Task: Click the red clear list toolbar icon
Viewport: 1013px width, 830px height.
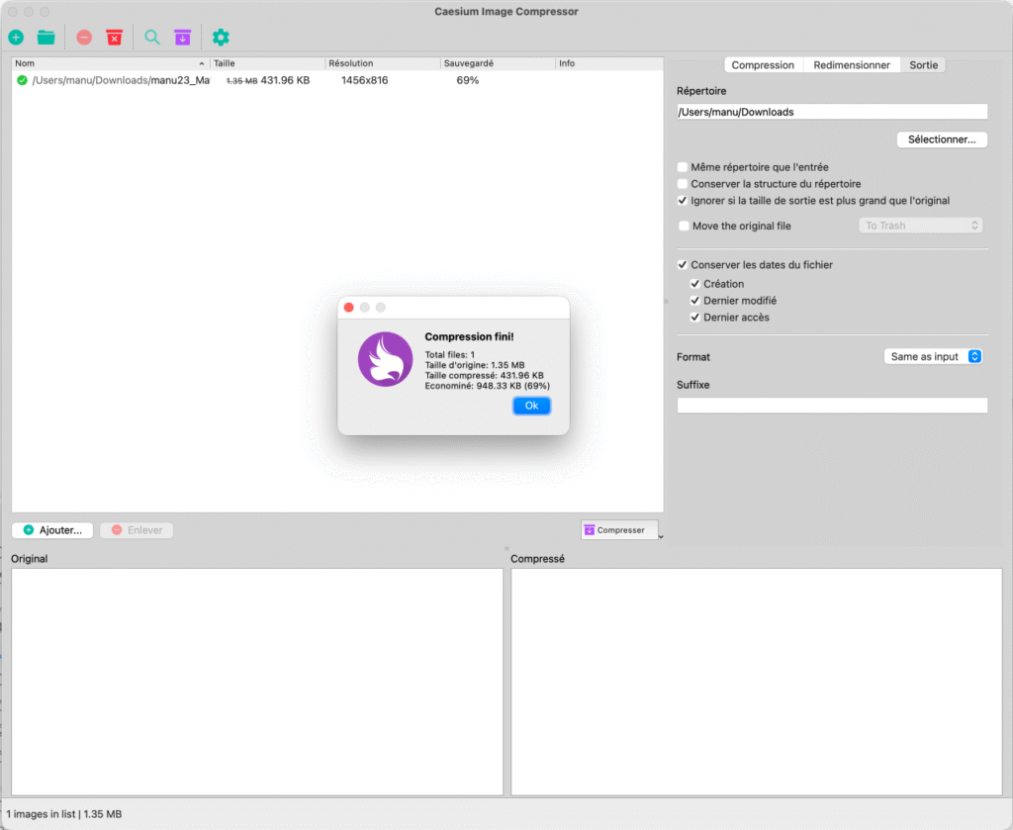Action: 114,38
